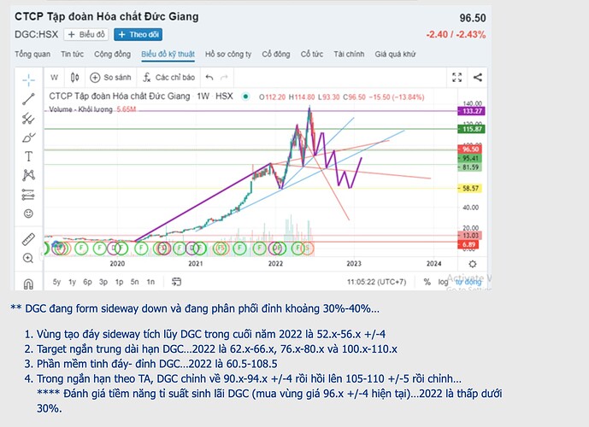Image resolution: width=589 pixels, height=427 pixels.
Task: Click the 133.27 purple price label
Action: (471, 111)
